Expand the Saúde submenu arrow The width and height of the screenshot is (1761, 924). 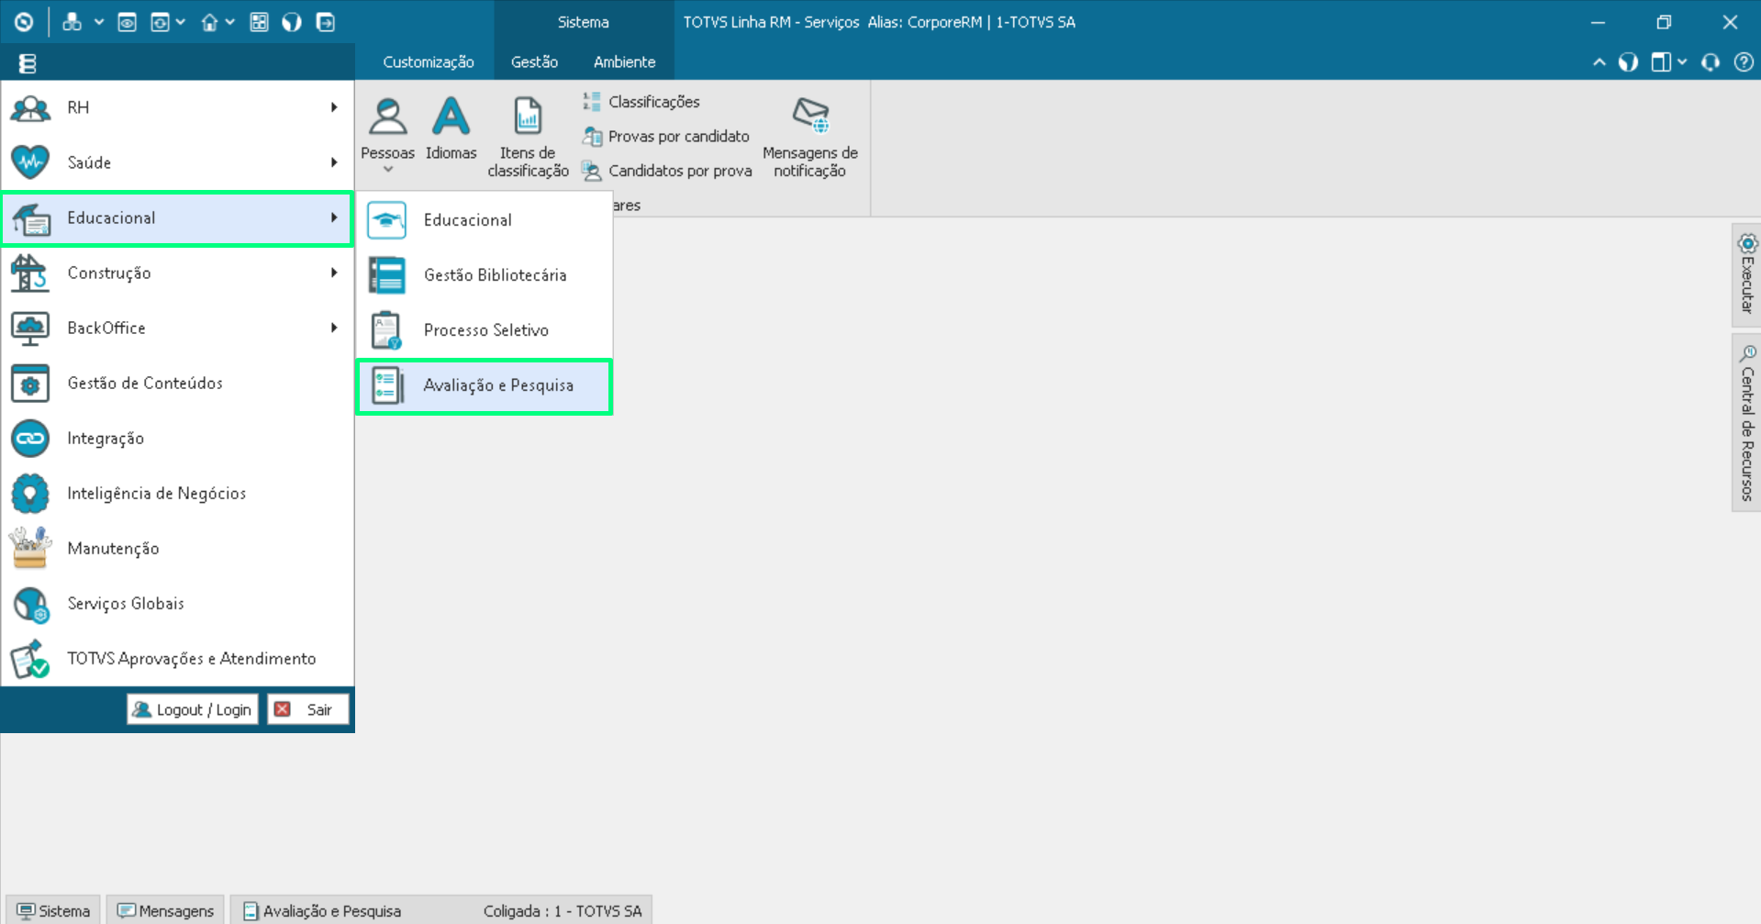pyautogui.click(x=334, y=162)
